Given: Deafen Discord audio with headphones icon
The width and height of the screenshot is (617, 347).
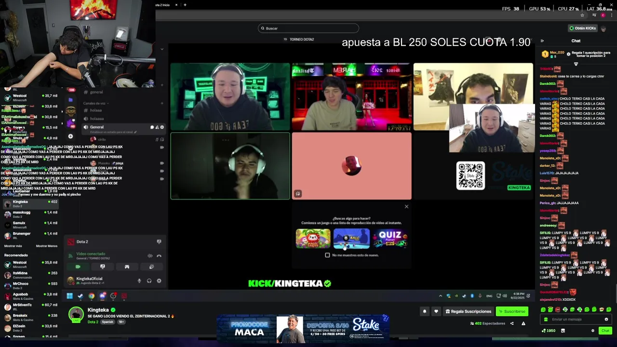Looking at the screenshot, I should pyautogui.click(x=149, y=280).
